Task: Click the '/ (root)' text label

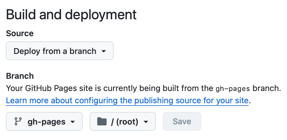Action: (x=124, y=122)
